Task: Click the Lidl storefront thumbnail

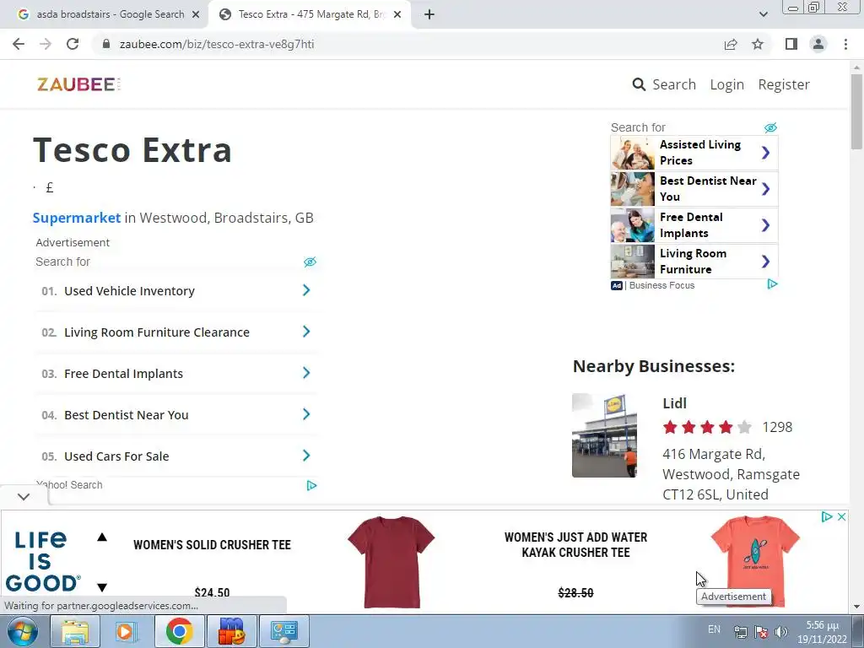Action: click(604, 435)
